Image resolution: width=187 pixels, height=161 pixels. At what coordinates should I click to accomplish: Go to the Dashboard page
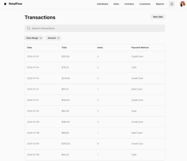coord(102,4)
